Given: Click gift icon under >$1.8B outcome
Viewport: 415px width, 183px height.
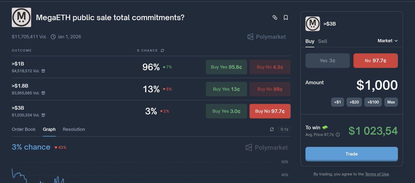Looking at the screenshot, I should pos(43,93).
